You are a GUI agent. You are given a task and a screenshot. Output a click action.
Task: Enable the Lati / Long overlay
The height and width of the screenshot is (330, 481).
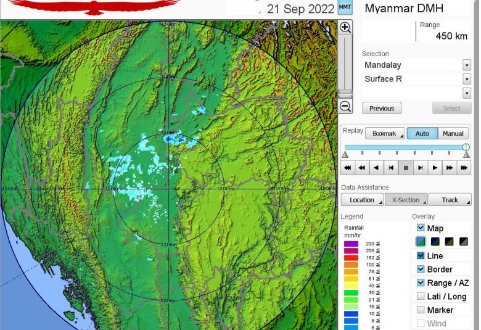(x=421, y=296)
